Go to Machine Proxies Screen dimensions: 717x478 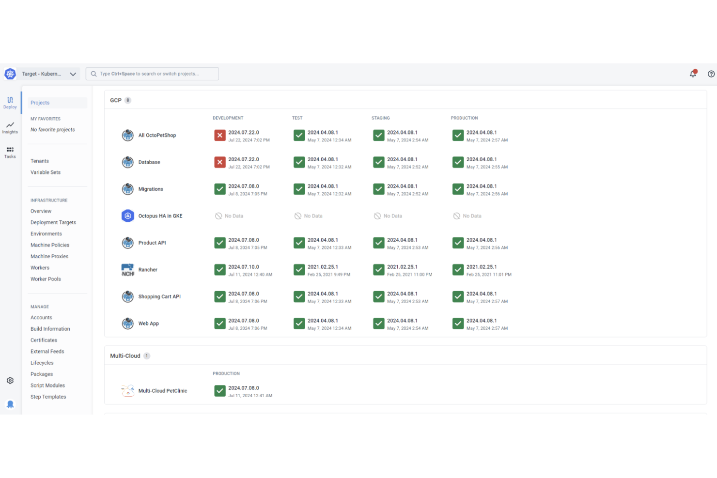(x=49, y=256)
